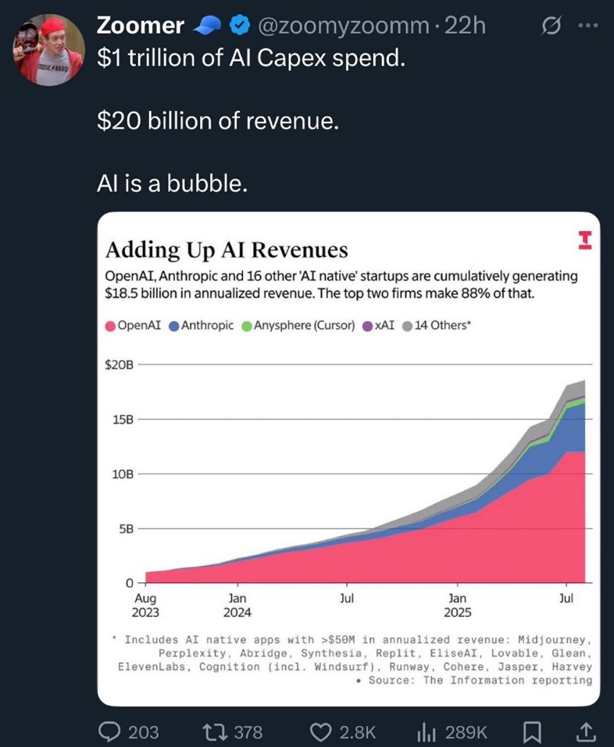Open Zoomer's profile picture
614x747 pixels.
pos(48,48)
